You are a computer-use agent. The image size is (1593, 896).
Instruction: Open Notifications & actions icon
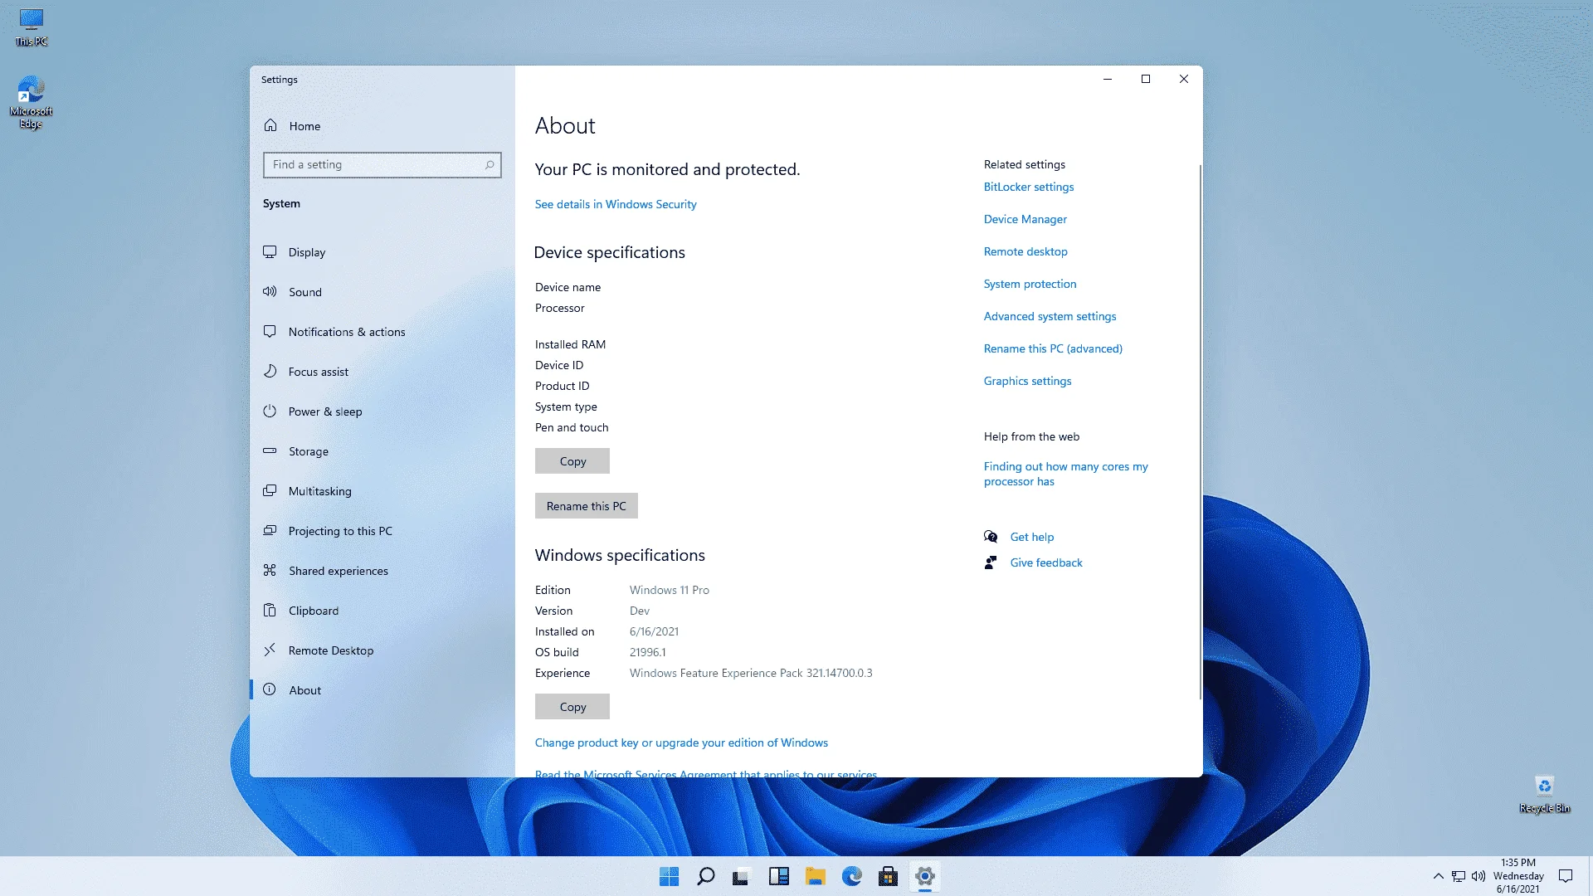click(x=270, y=332)
